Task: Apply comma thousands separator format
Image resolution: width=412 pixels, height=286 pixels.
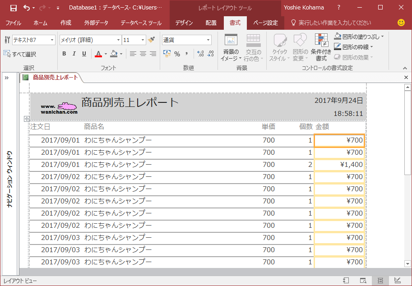Action: click(x=186, y=54)
